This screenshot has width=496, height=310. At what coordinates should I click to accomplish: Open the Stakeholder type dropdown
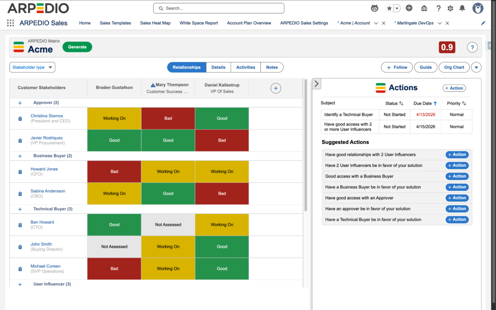(32, 68)
